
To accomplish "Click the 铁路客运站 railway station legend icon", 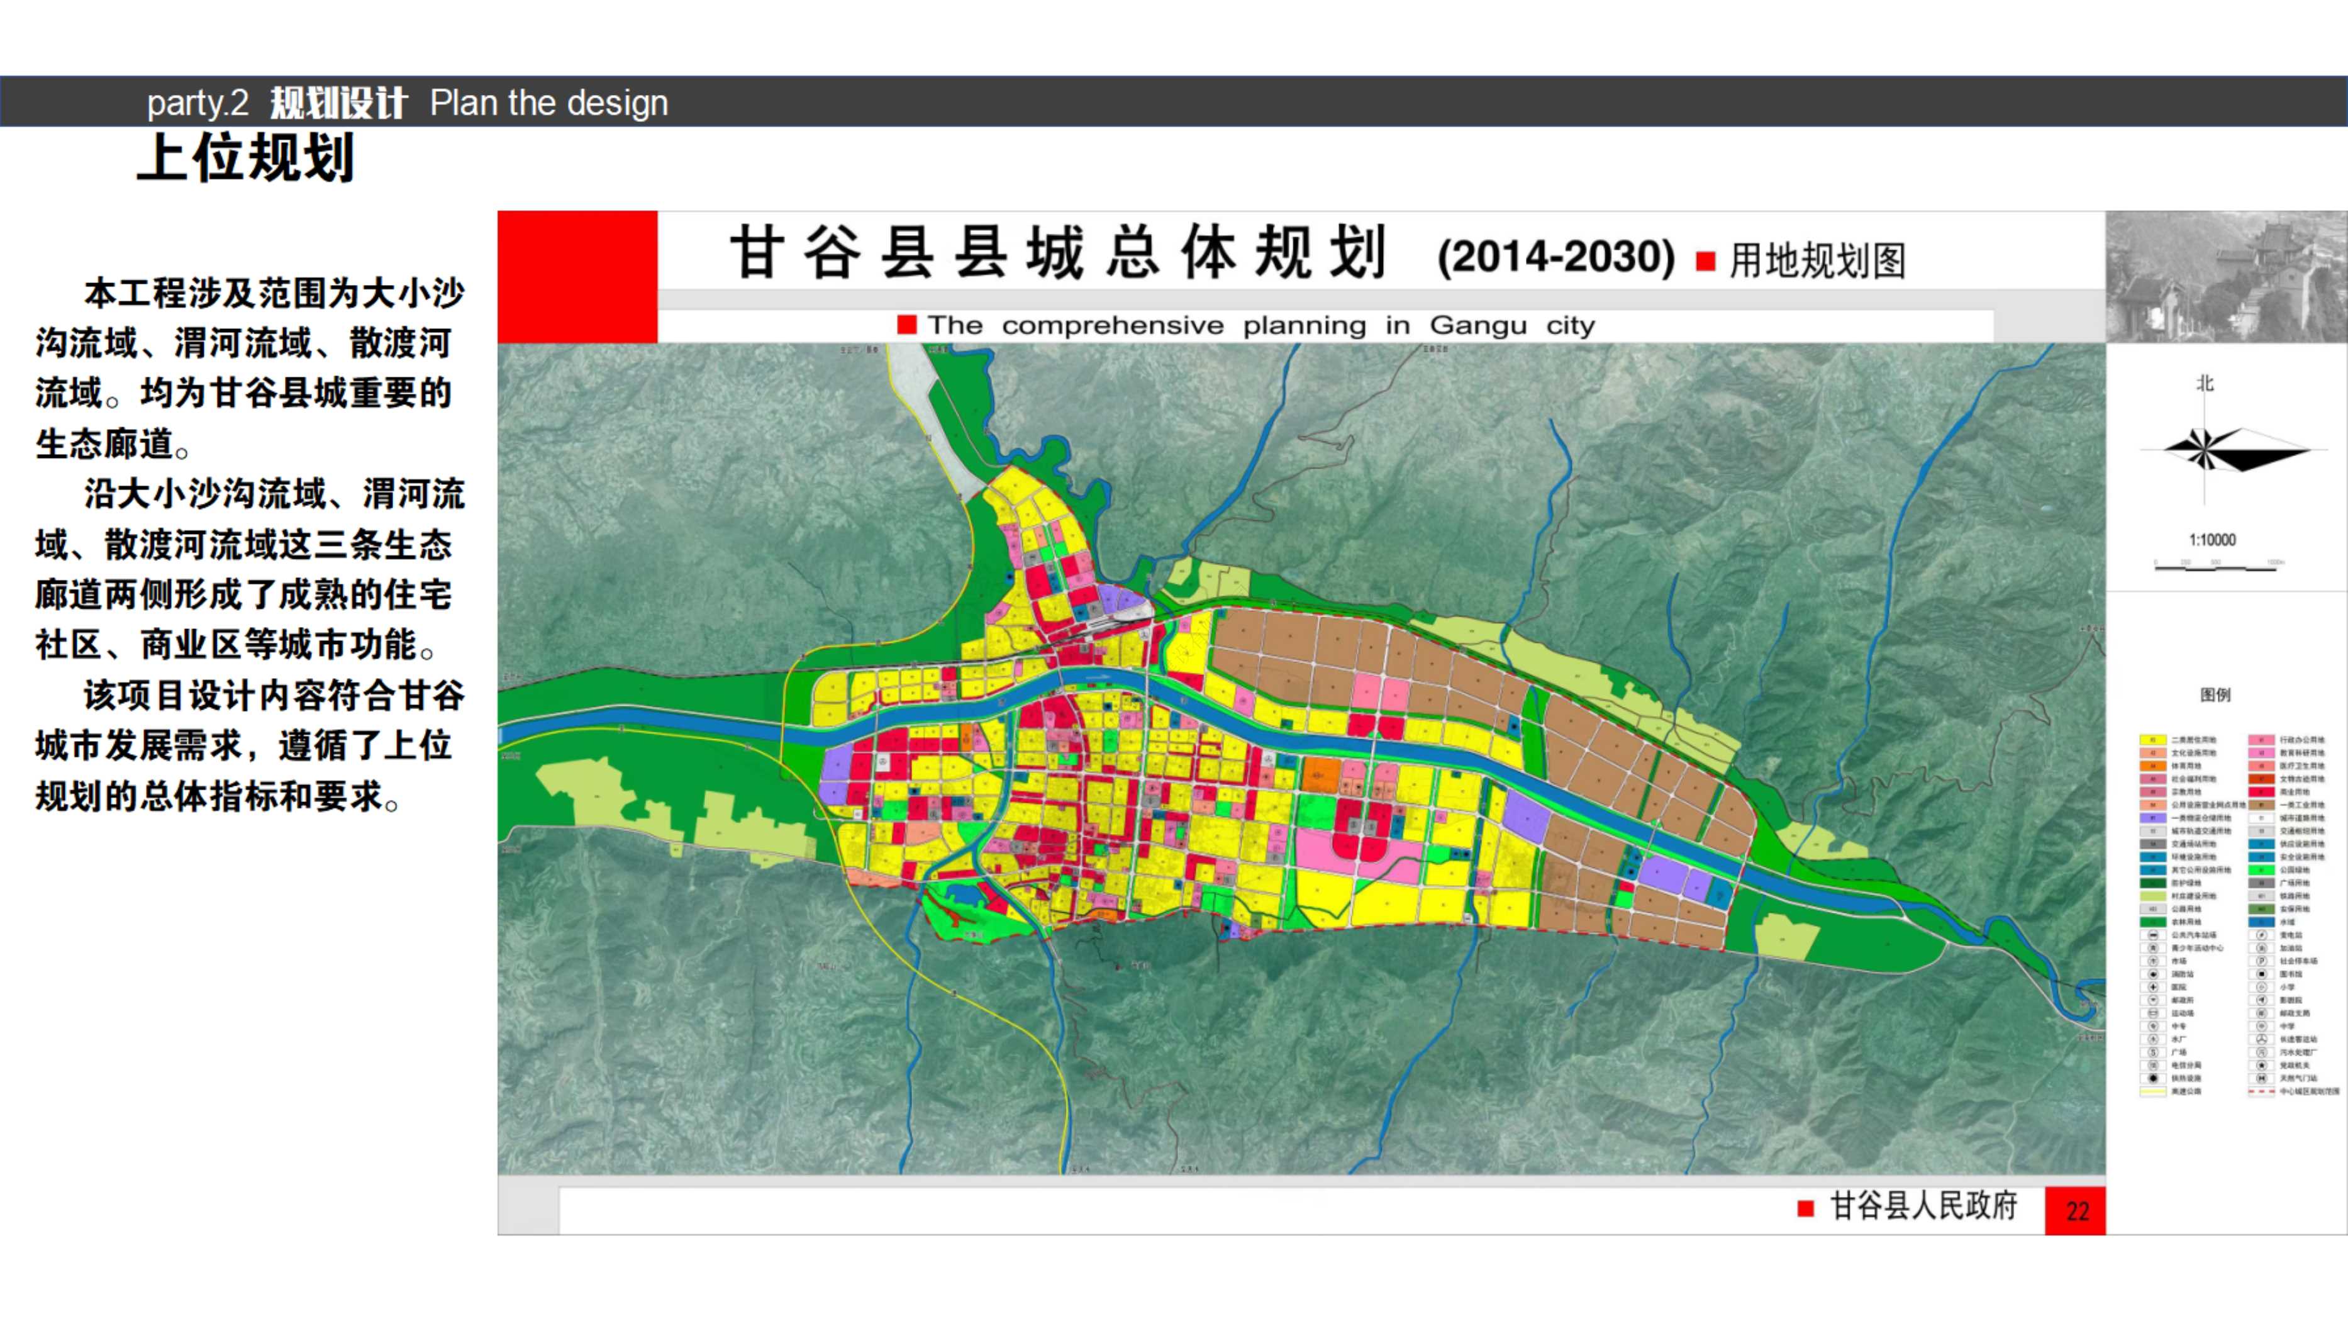I will [x=2262, y=1039].
